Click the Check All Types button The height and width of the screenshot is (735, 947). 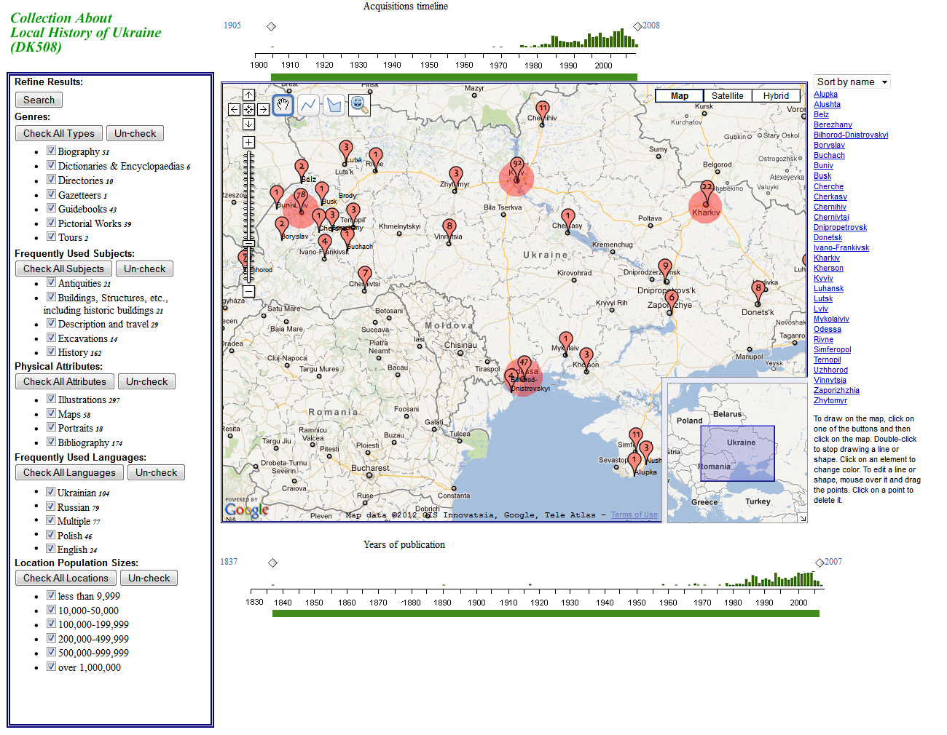coord(59,133)
